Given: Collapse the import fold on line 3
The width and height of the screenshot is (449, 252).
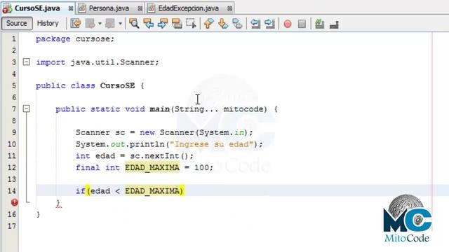Looking at the screenshot, I should pyautogui.click(x=27, y=62).
